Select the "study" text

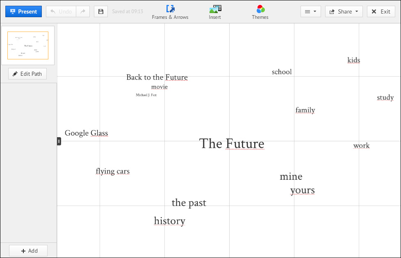(385, 97)
